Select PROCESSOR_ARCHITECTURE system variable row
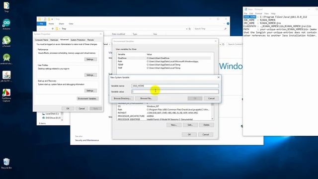This screenshot has height=179, width=318. [164, 116]
